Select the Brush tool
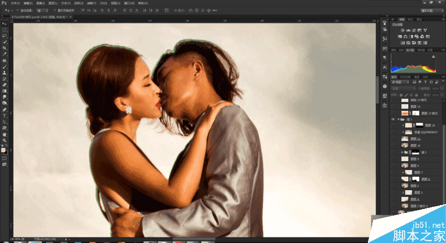446x243 pixels. click(4, 67)
